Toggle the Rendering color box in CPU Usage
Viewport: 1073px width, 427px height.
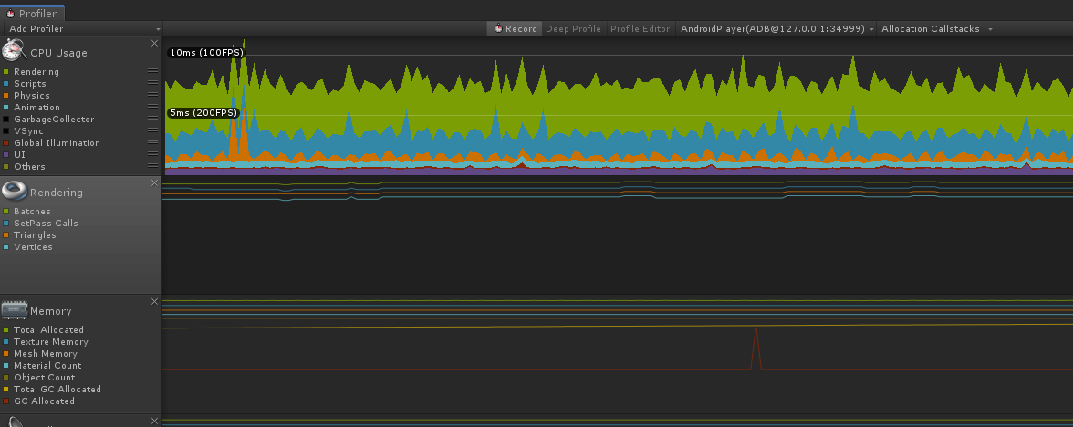5,72
